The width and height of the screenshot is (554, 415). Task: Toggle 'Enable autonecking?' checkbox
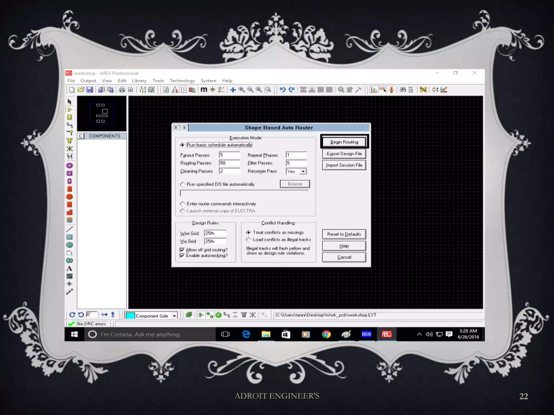point(182,256)
